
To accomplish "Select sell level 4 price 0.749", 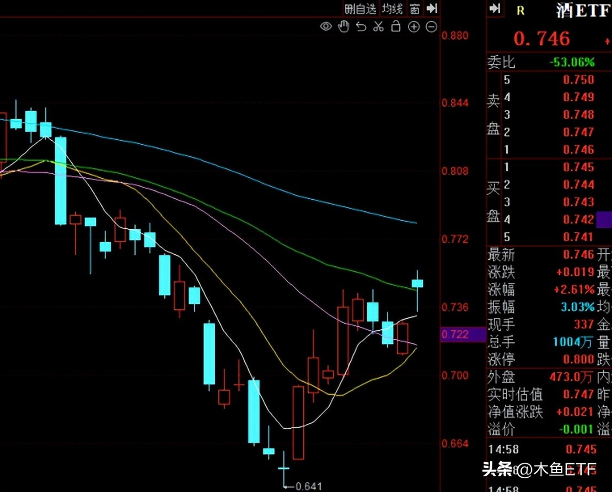I will coord(578,97).
